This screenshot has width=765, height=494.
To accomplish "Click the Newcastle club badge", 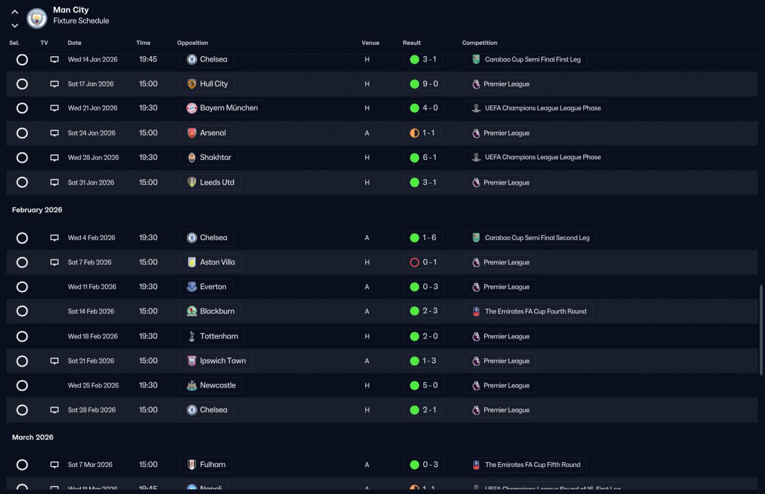I will pyautogui.click(x=192, y=385).
